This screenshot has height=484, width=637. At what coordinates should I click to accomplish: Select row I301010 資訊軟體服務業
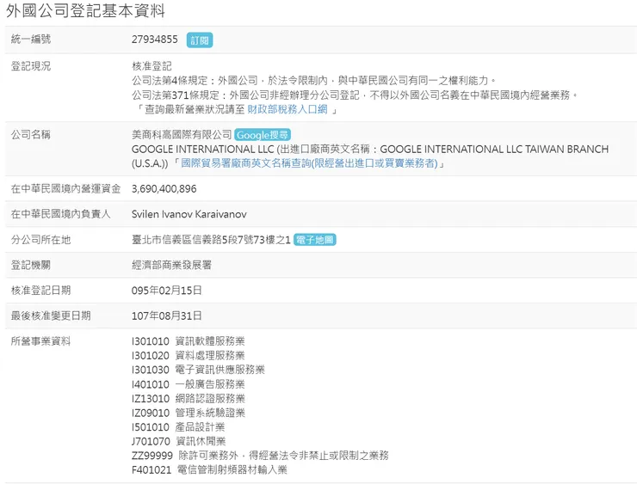(x=189, y=341)
